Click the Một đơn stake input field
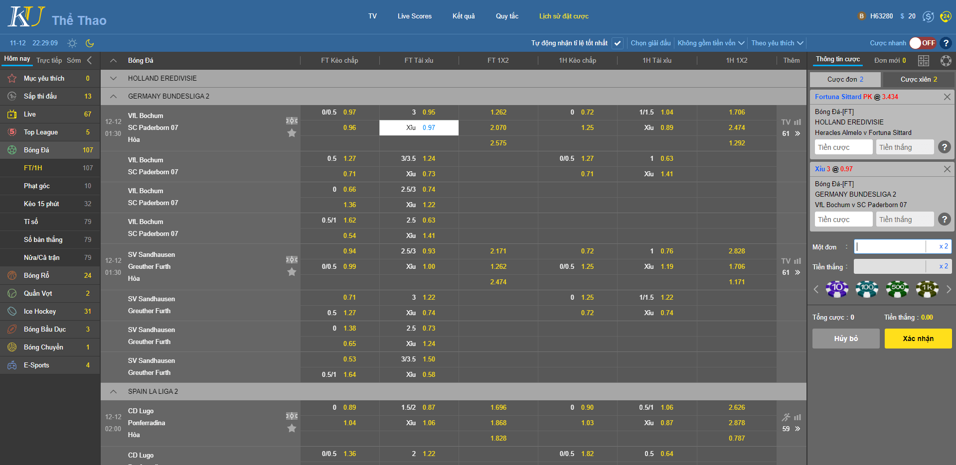 890,246
